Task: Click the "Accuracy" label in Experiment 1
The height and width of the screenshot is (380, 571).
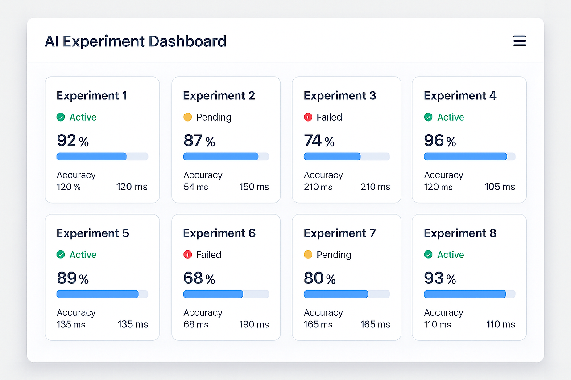Action: pos(76,175)
